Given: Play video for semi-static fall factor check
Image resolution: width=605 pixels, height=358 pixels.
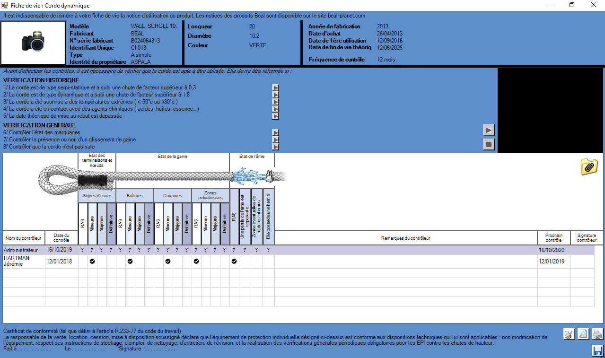Looking at the screenshot, I should 275,87.
